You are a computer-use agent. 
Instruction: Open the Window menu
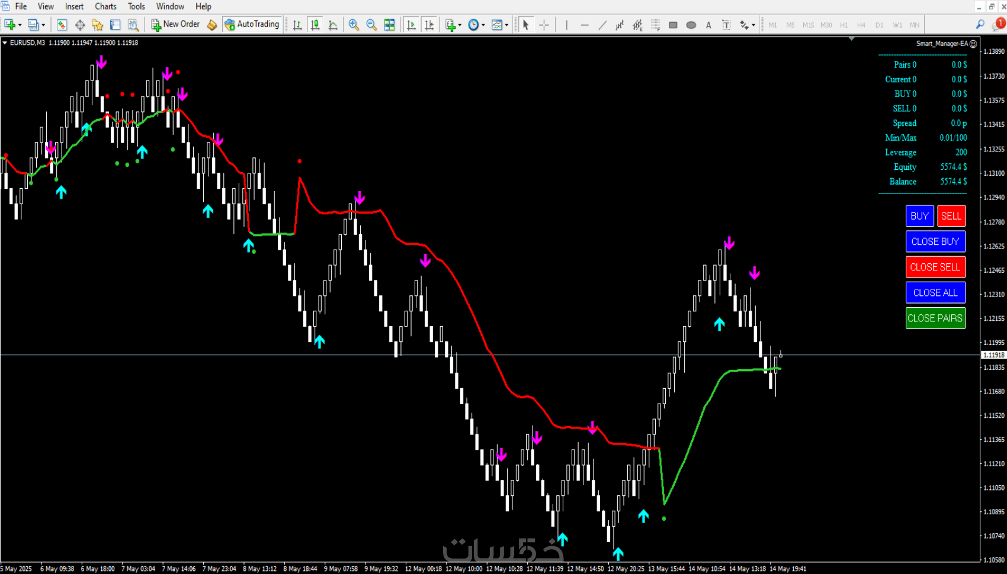pyautogui.click(x=170, y=7)
